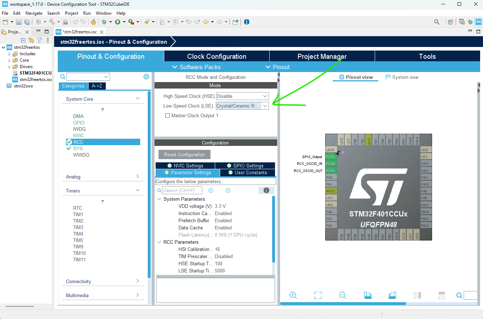Click the categories settings gear icon
This screenshot has width=483, height=319.
point(146,77)
